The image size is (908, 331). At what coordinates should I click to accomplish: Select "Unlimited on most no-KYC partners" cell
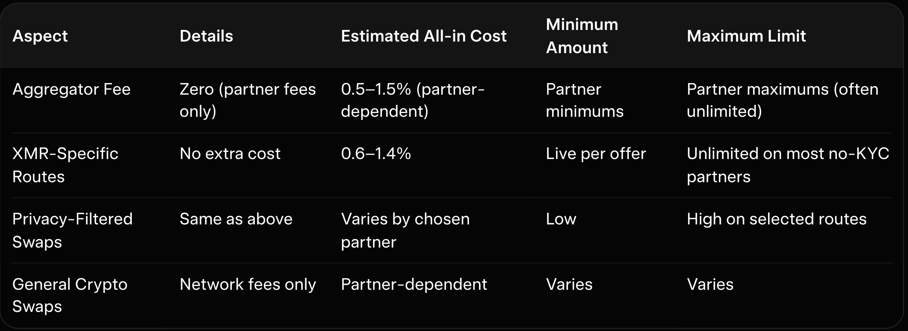788,165
